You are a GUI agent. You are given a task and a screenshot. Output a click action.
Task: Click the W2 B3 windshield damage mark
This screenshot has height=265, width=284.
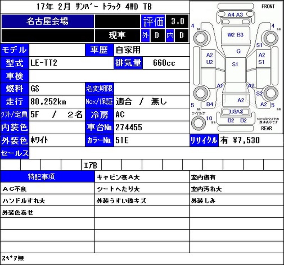point(235,35)
